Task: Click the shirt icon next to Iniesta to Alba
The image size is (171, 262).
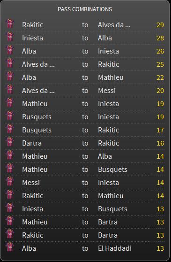Action: coord(10,37)
